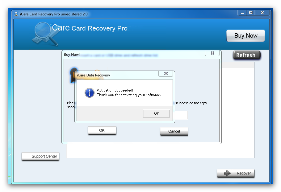Click the drive list column header bar

click(x=238, y=65)
